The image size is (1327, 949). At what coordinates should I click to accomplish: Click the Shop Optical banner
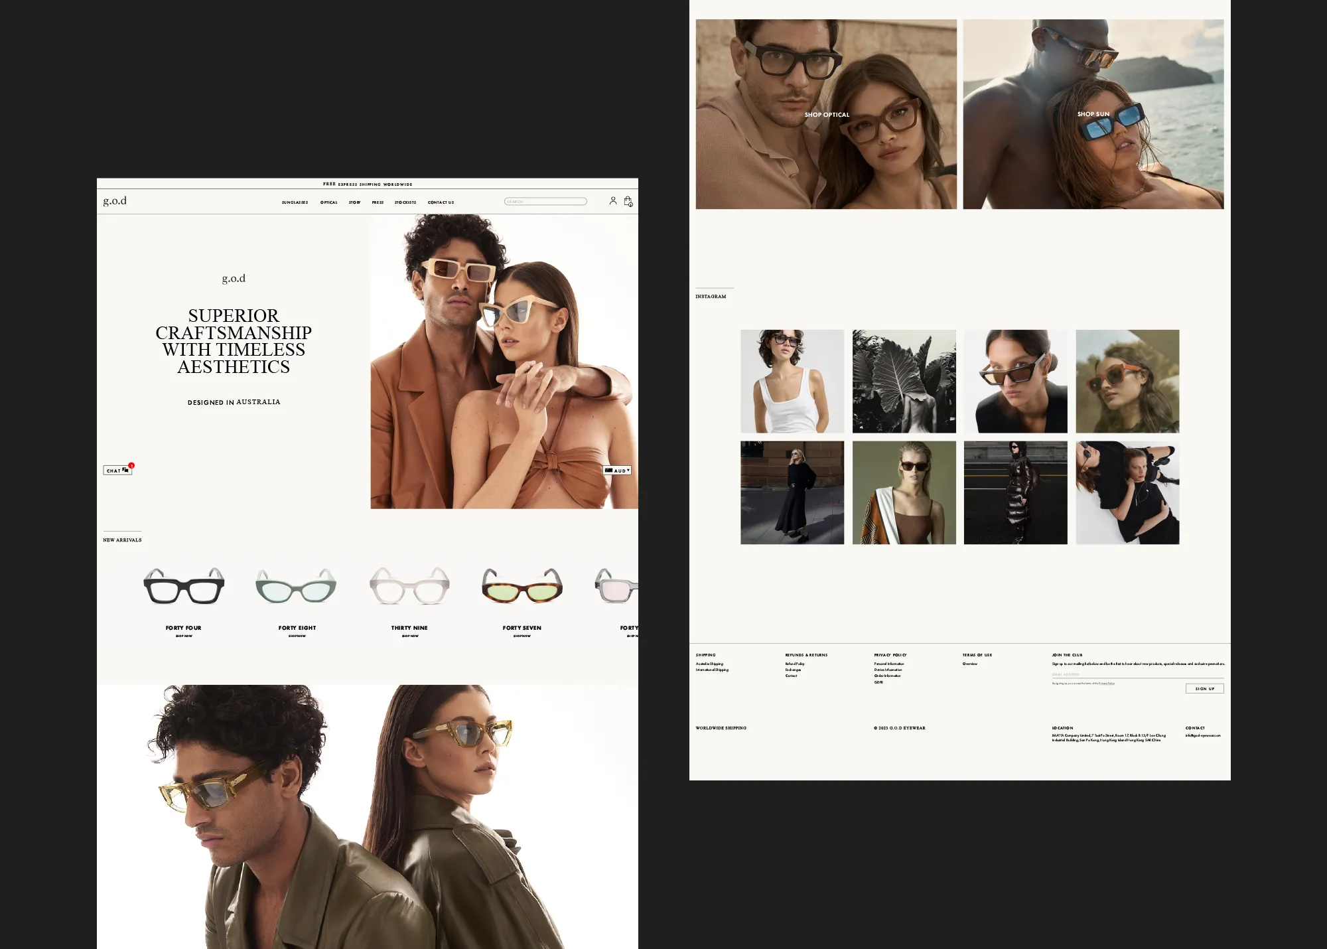click(x=826, y=114)
